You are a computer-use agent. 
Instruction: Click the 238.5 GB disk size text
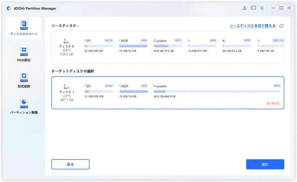click(66, 54)
